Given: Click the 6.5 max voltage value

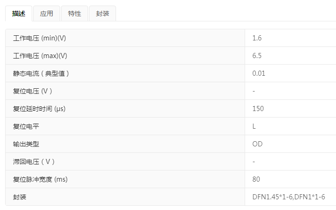Looking at the screenshot, I should [257, 56].
